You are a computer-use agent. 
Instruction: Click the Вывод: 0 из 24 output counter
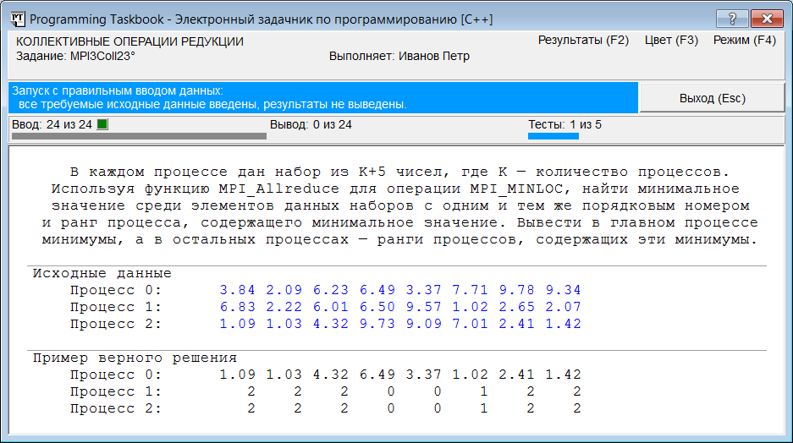(310, 124)
